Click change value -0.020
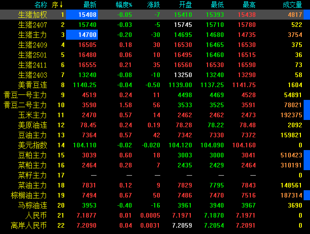 (x=151, y=145)
